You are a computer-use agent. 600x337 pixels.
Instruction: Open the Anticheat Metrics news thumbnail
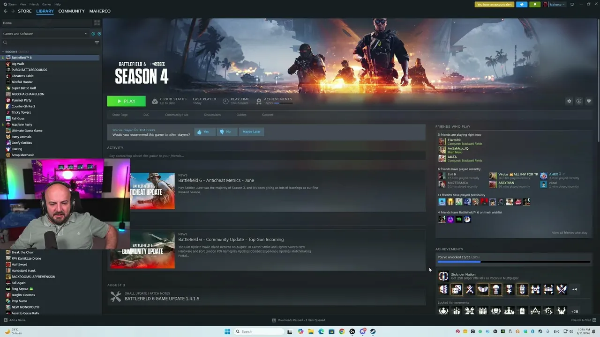[152, 191]
